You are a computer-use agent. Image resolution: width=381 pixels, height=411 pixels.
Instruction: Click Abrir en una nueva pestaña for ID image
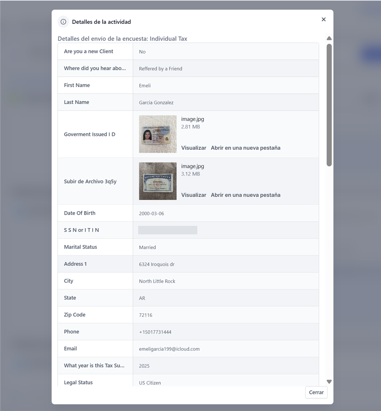click(x=246, y=148)
